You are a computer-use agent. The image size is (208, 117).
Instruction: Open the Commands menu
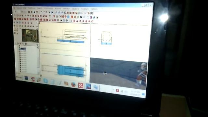pos(48,8)
